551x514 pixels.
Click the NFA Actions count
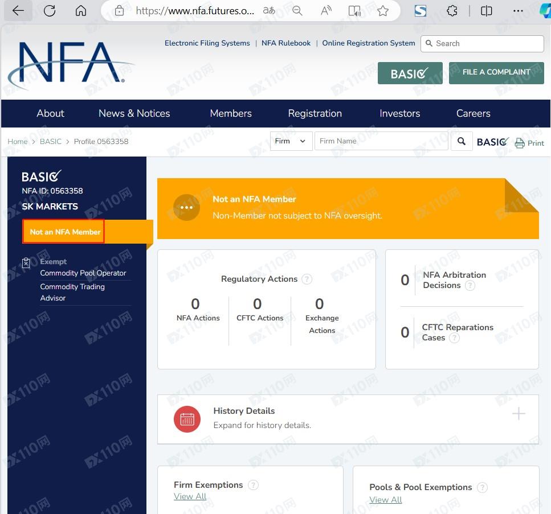click(x=195, y=304)
